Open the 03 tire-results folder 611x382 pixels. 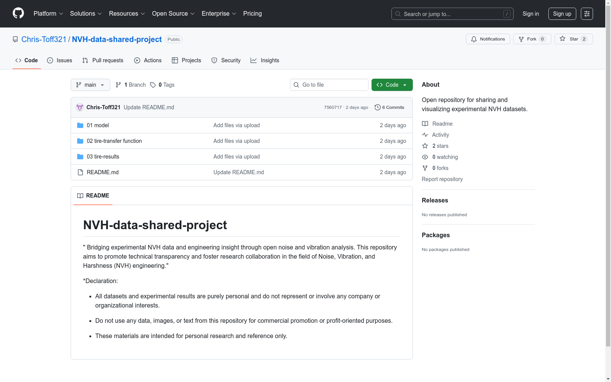(103, 157)
